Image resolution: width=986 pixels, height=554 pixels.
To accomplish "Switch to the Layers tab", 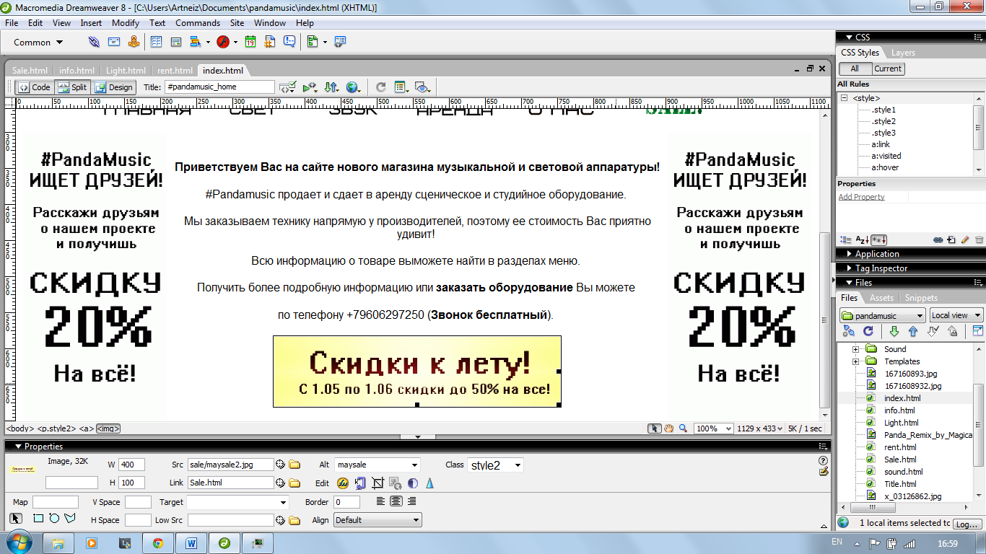I will (x=902, y=53).
